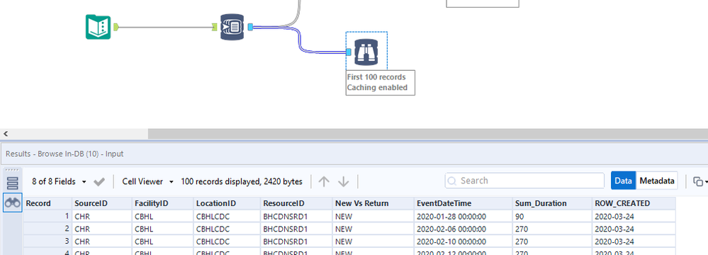
Task: Select the 'NEW' cell in record 1
Action: coord(373,217)
